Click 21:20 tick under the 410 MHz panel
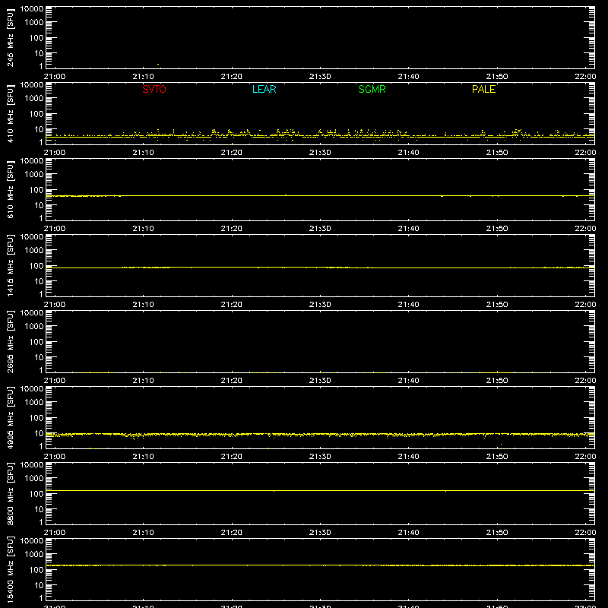 (x=232, y=153)
